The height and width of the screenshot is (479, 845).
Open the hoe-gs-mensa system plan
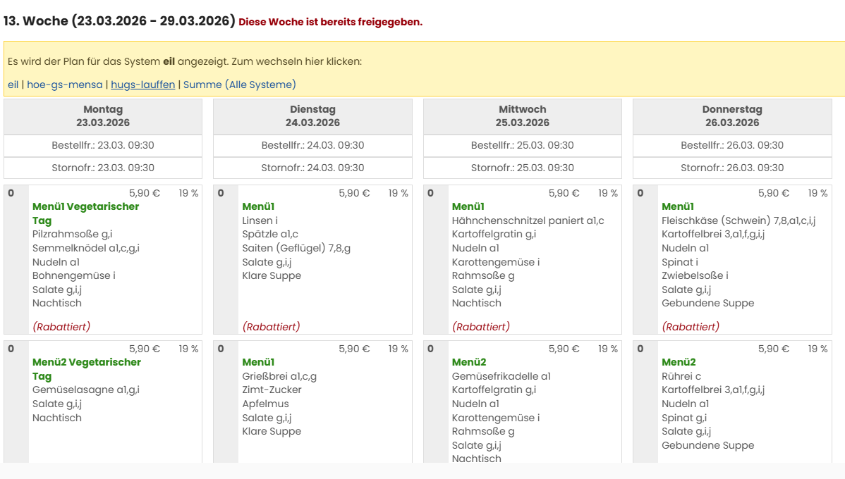point(64,85)
